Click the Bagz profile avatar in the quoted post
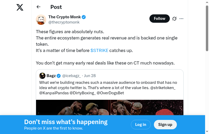Image resolution: width=209 pixels, height=134 pixels. point(42,76)
